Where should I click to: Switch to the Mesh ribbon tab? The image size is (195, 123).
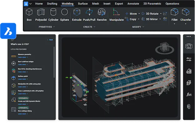[95, 4]
